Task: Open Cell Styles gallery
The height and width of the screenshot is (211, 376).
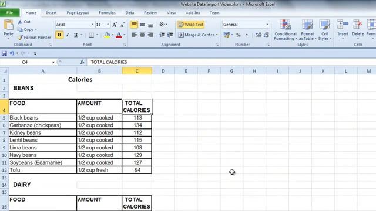Action: click(325, 30)
